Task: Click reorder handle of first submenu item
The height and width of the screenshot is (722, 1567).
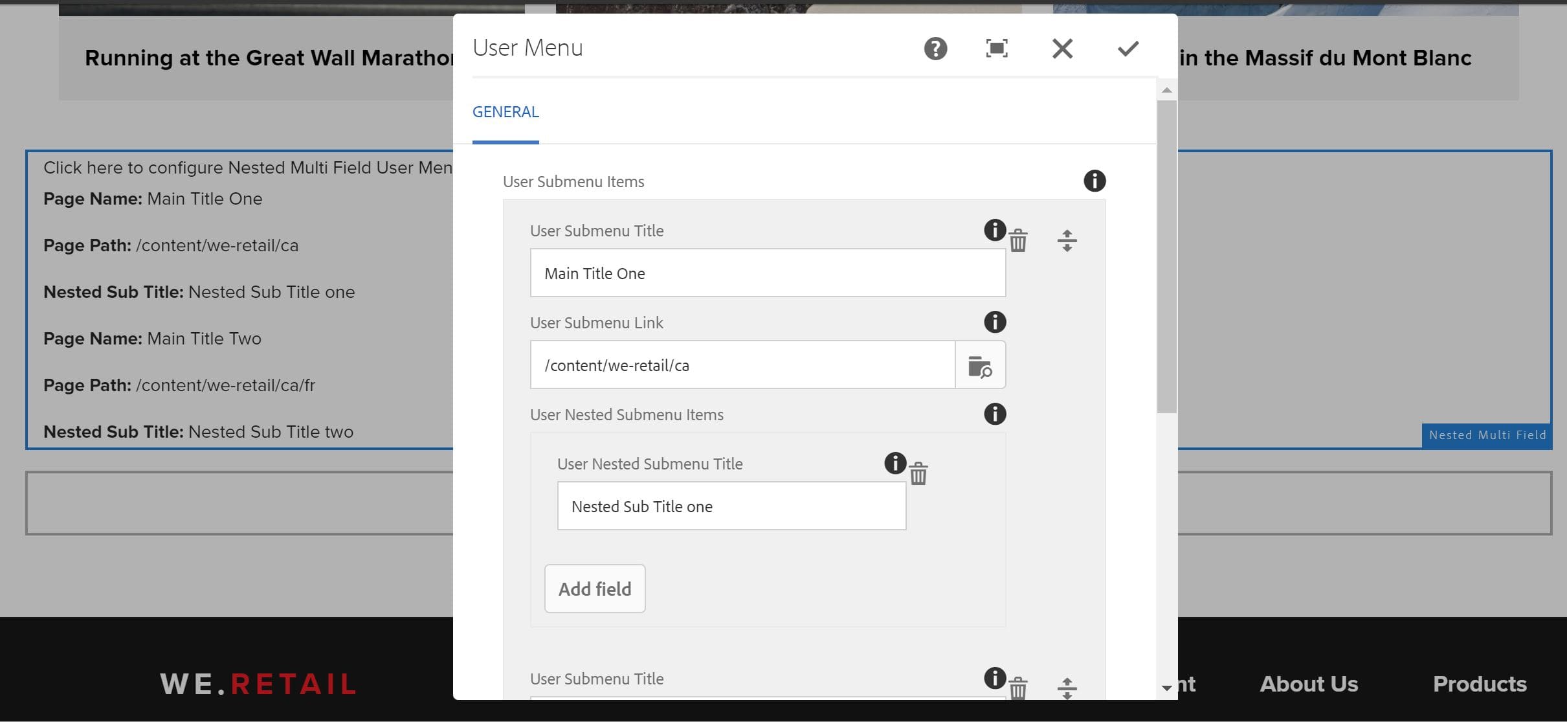Action: [1067, 240]
